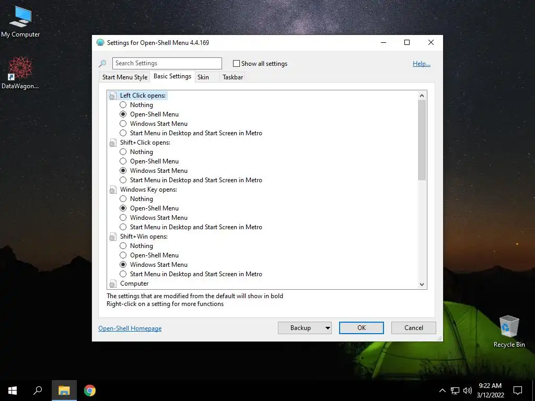Click the Backup button

coord(300,328)
